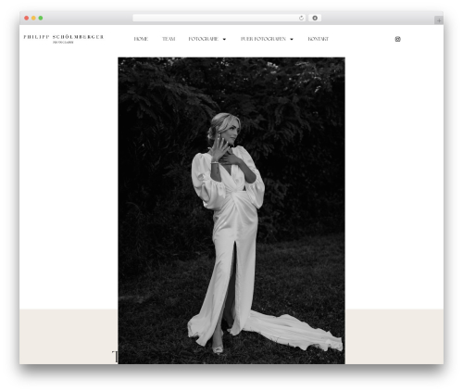Open a new browser tab with plus

pyautogui.click(x=439, y=20)
